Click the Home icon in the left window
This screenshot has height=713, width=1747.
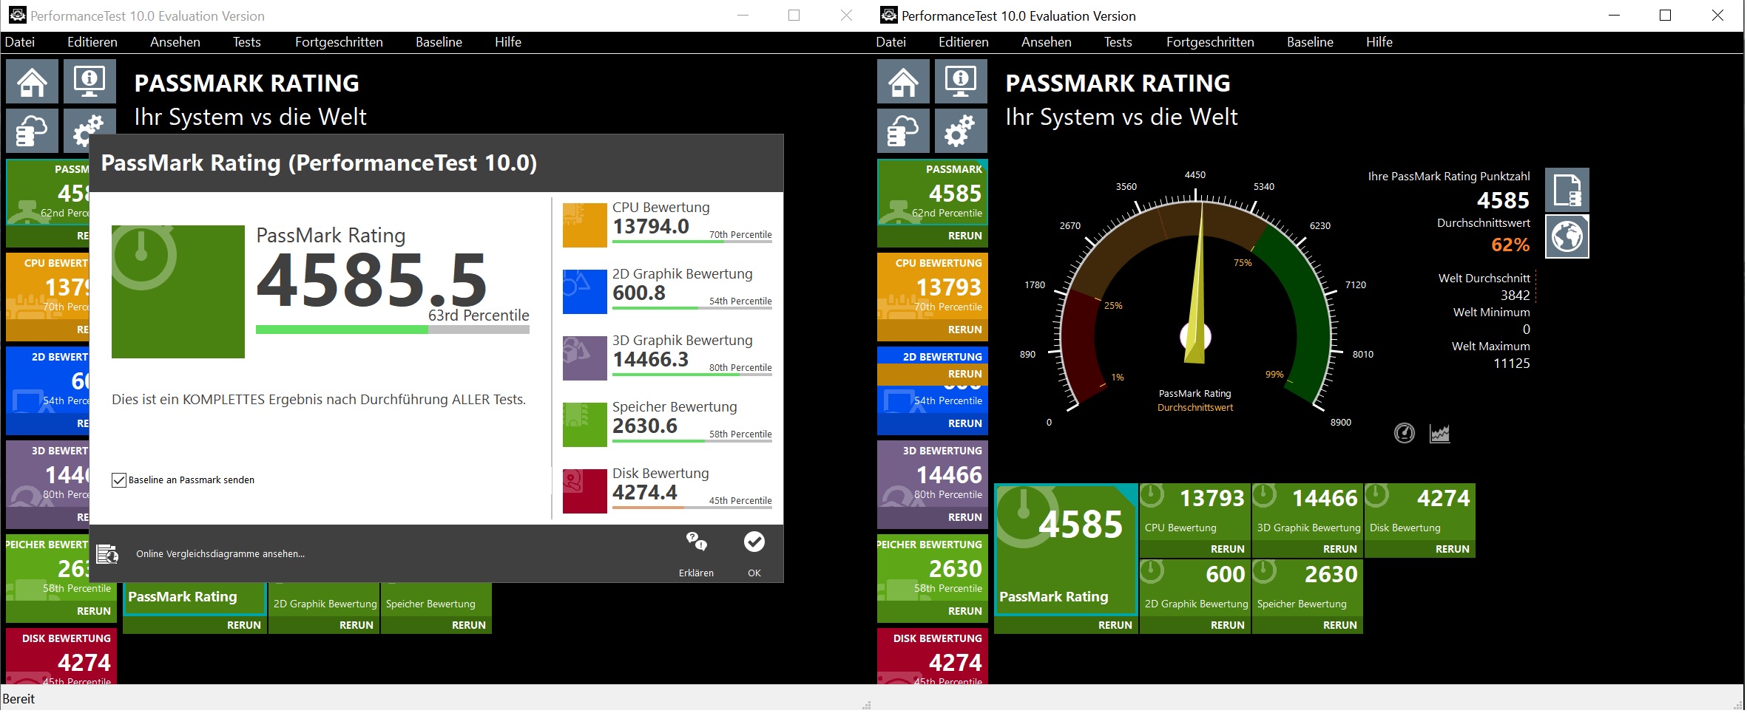(32, 81)
